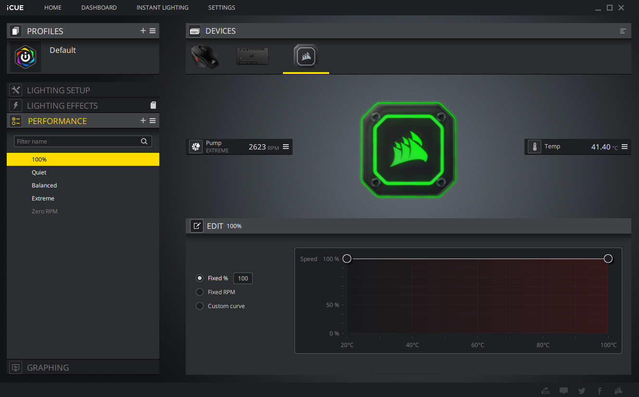Click the Edit pencil icon
The height and width of the screenshot is (397, 639).
click(197, 226)
